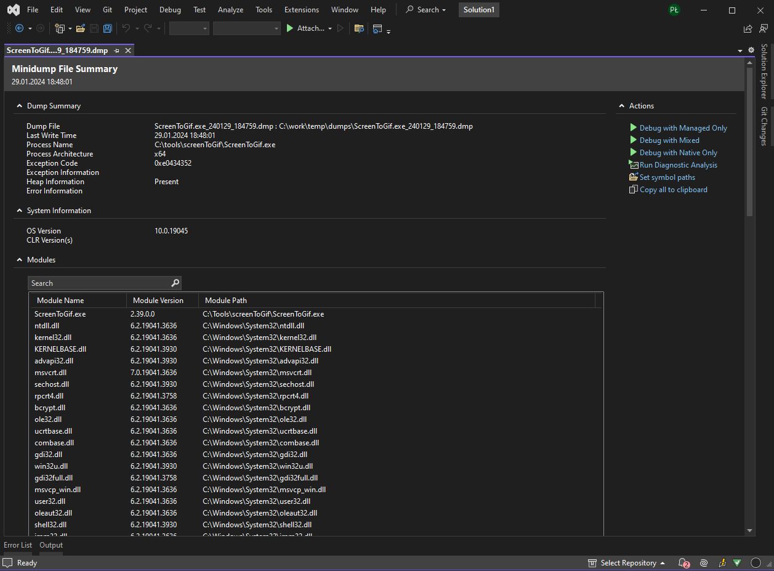This screenshot has width=774, height=571.
Task: Click the magnifier in Modules search
Action: [175, 283]
